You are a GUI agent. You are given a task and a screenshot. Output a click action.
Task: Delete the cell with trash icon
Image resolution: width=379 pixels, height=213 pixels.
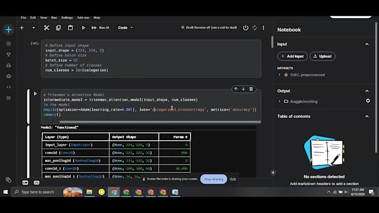pyautogui.click(x=251, y=89)
